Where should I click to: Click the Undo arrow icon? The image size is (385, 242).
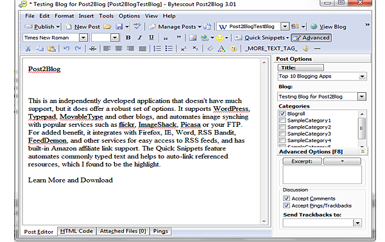(66, 49)
